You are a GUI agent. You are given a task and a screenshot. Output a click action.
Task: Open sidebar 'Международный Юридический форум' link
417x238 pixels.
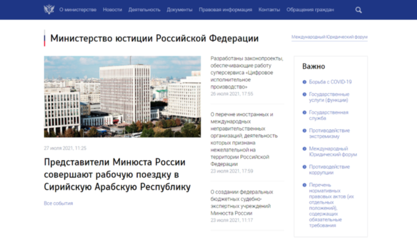pyautogui.click(x=333, y=152)
